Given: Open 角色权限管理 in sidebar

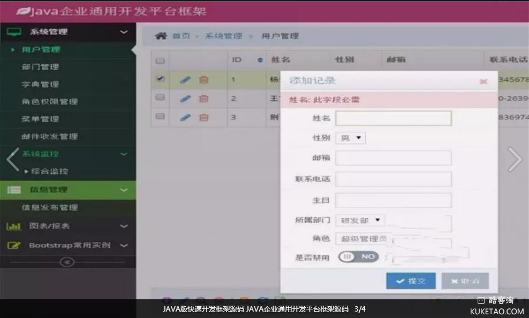Looking at the screenshot, I should (50, 102).
